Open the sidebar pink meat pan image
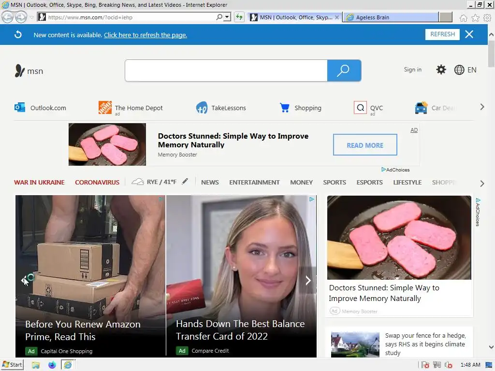 pyautogui.click(x=399, y=238)
